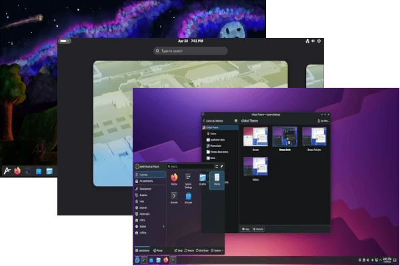Select the Breeze theme thumbnail

[255, 137]
